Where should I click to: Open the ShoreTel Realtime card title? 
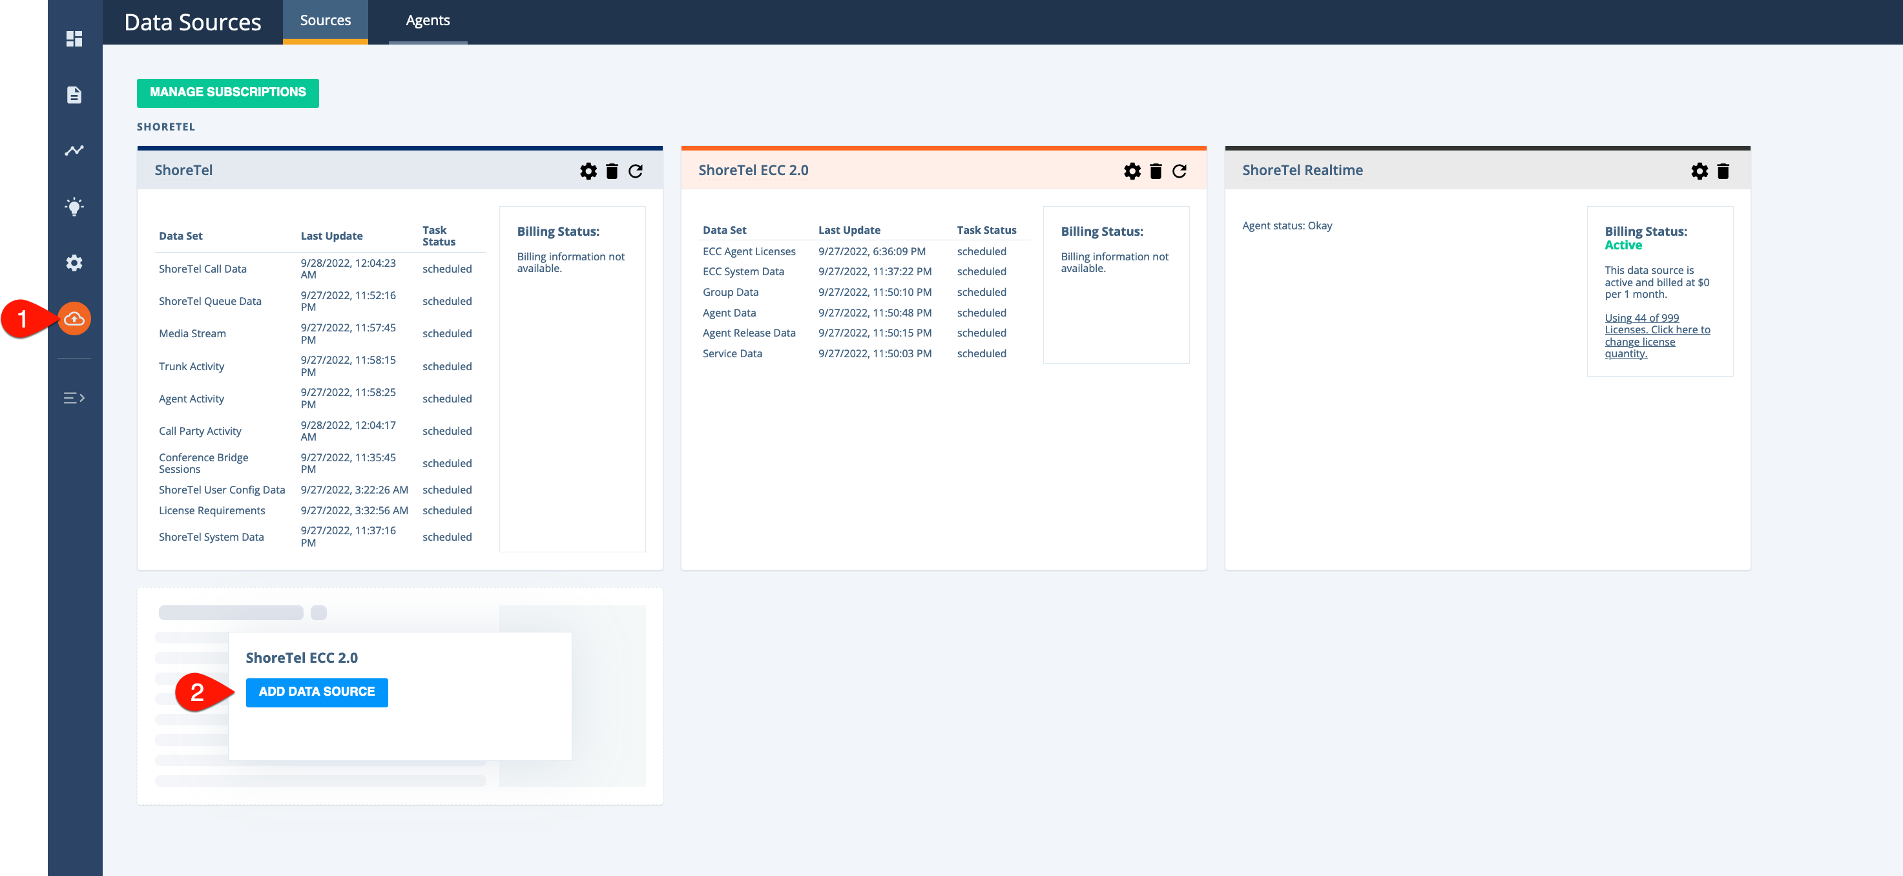(x=1302, y=171)
